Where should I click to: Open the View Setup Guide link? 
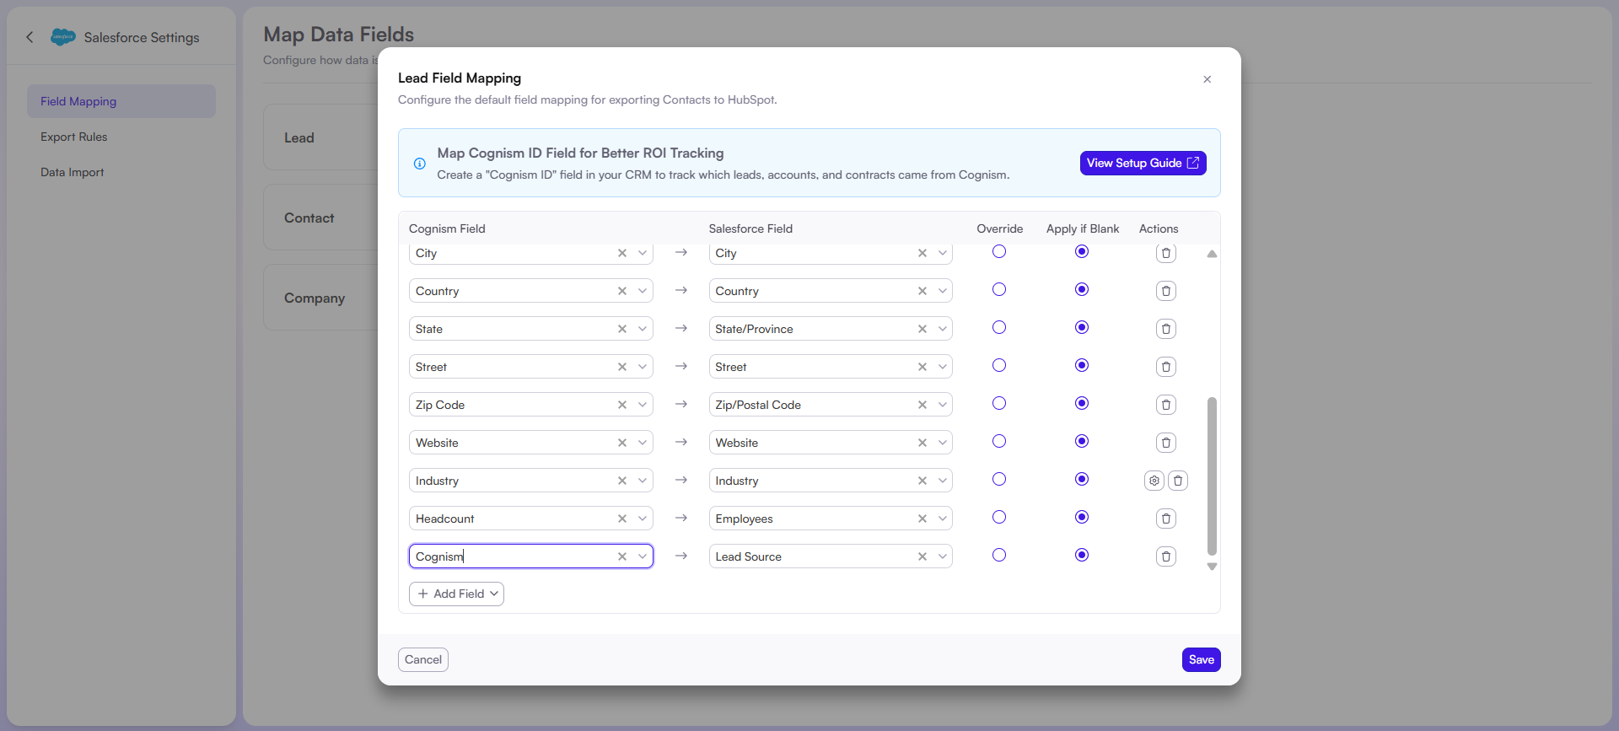(x=1143, y=163)
